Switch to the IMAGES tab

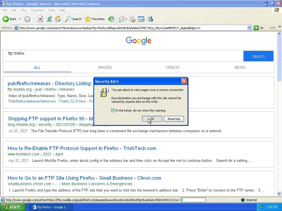[x=105, y=68]
